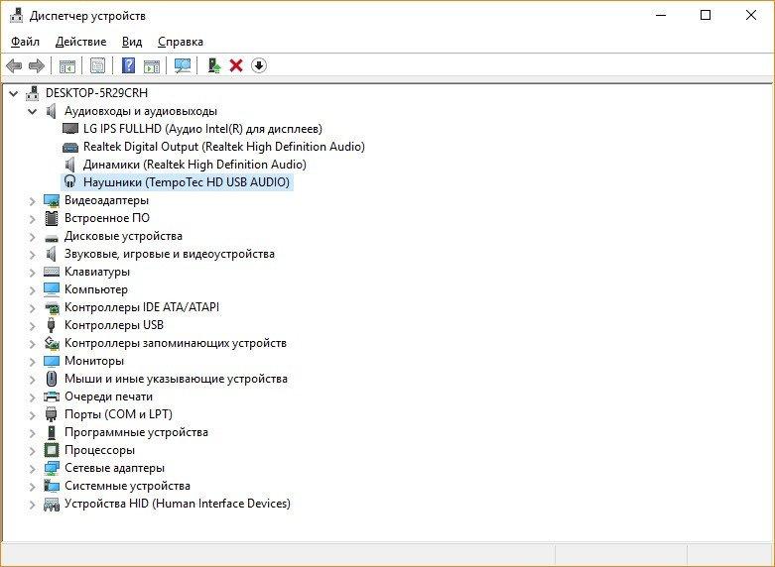Open the Справка menu

pos(180,42)
